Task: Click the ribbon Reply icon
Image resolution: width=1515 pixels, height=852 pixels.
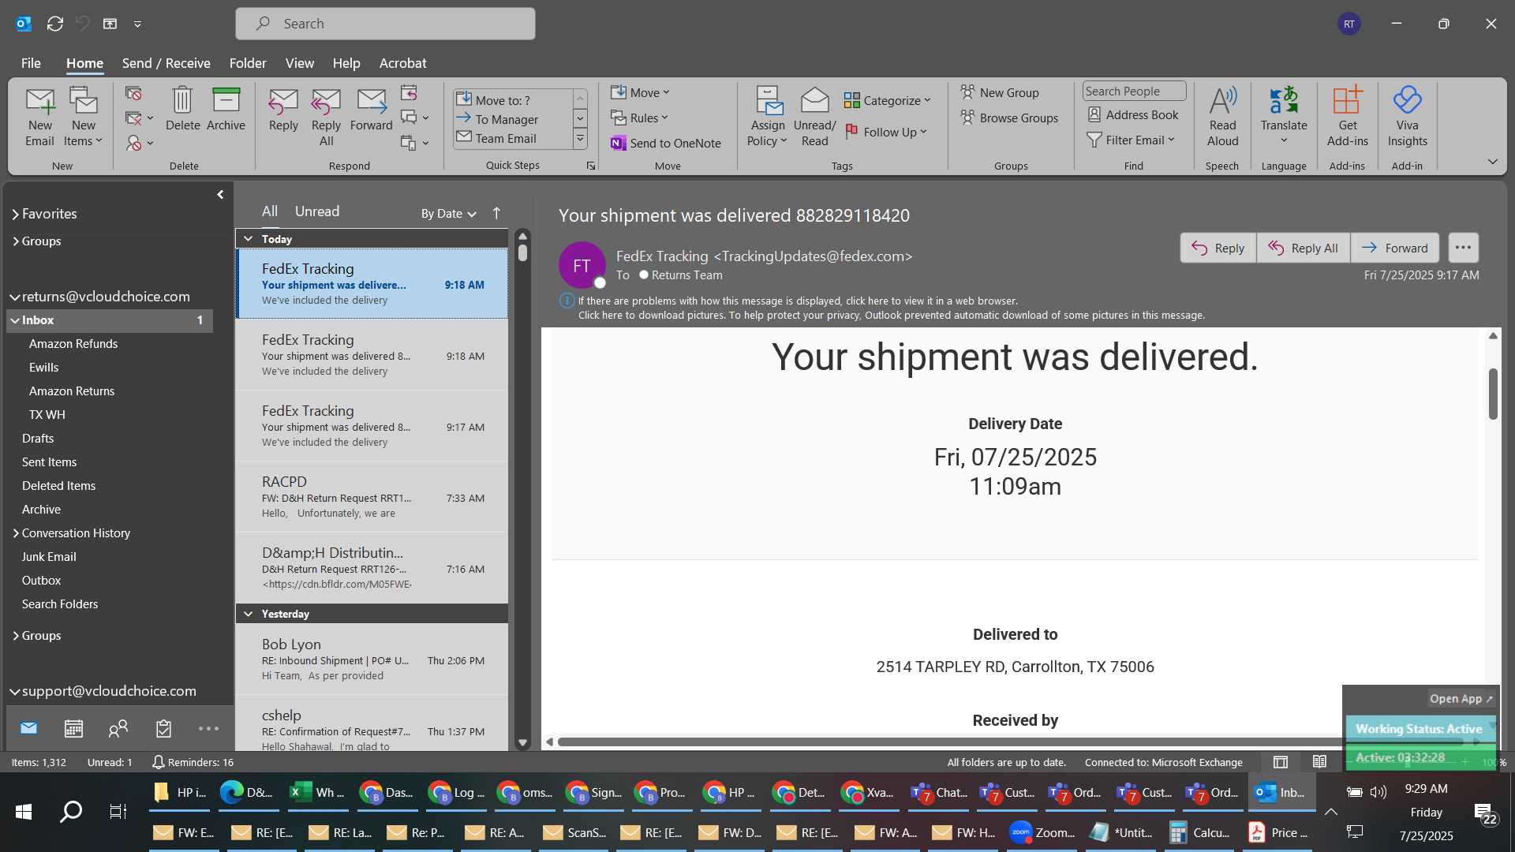Action: tap(283, 101)
